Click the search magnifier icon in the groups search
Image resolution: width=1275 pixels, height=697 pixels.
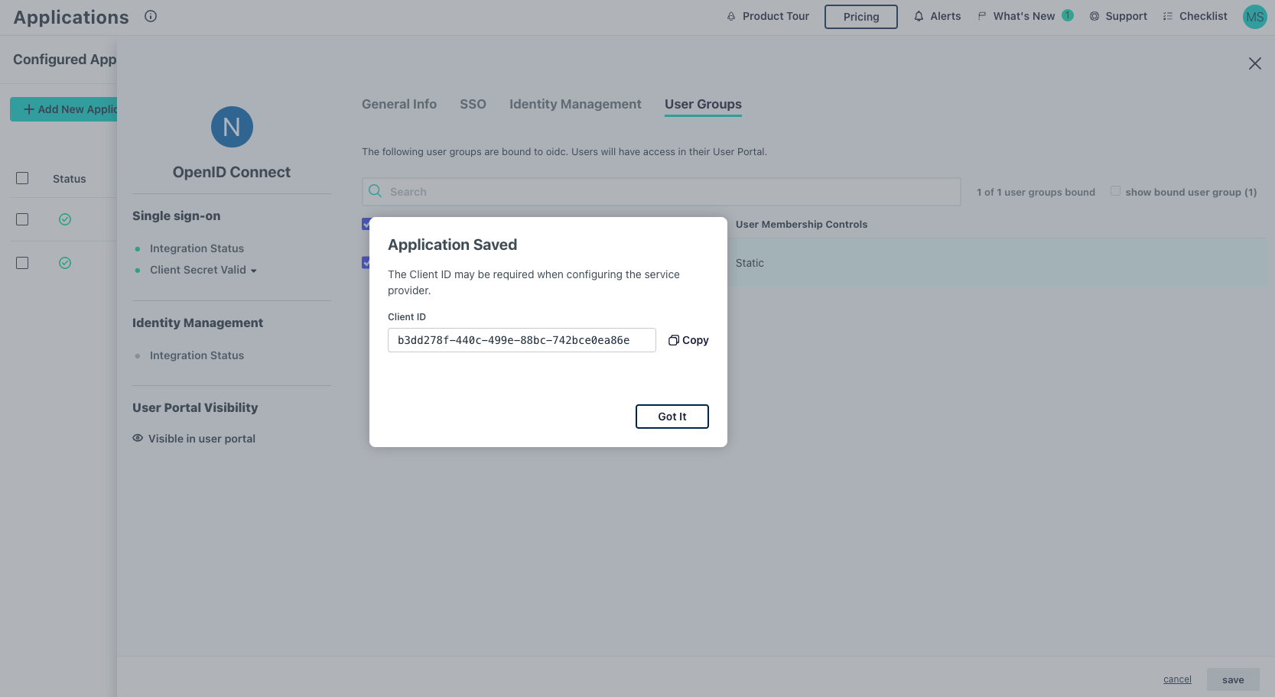coord(375,191)
